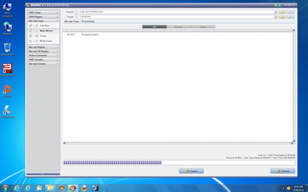Viewport: 308px width, 192px height.
Task: Click the log timestamp 07:34:07
Action: (x=71, y=35)
